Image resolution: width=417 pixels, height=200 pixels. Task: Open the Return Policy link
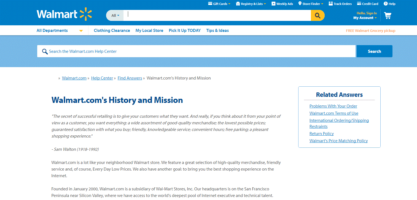pyautogui.click(x=322, y=134)
